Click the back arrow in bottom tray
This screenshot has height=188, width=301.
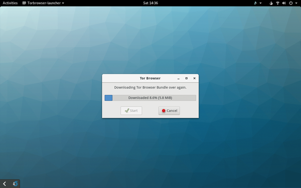coord(5,184)
